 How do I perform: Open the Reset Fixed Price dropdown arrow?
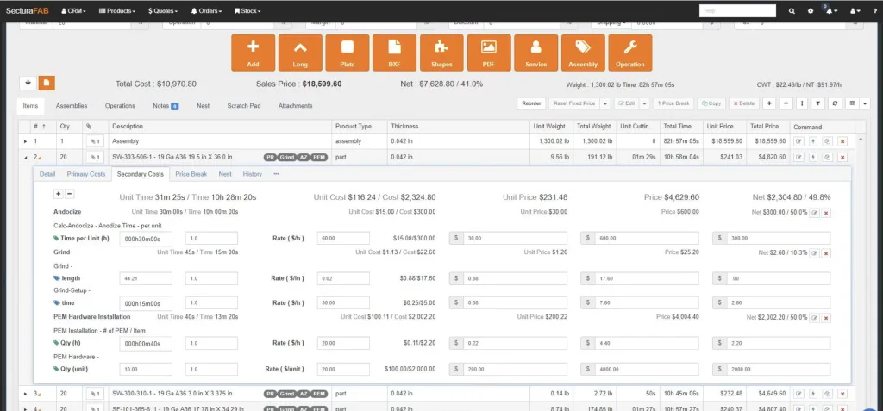pos(605,103)
